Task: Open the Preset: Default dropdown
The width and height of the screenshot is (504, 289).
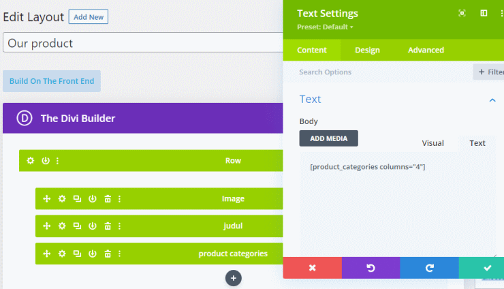Action: tap(326, 27)
